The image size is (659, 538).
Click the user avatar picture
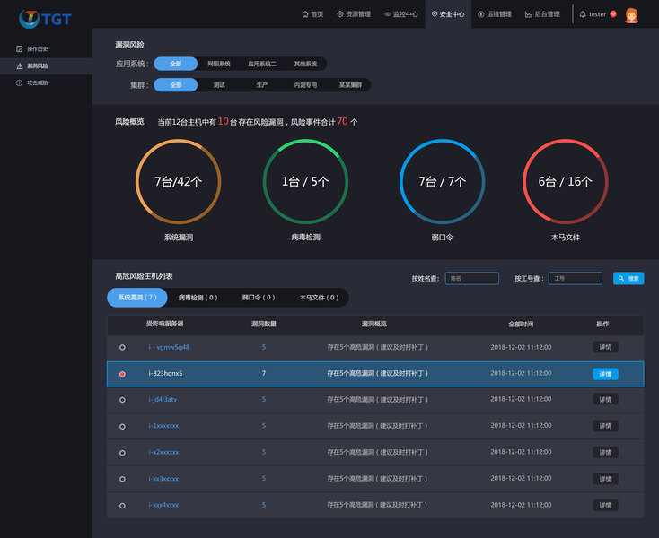click(x=631, y=15)
